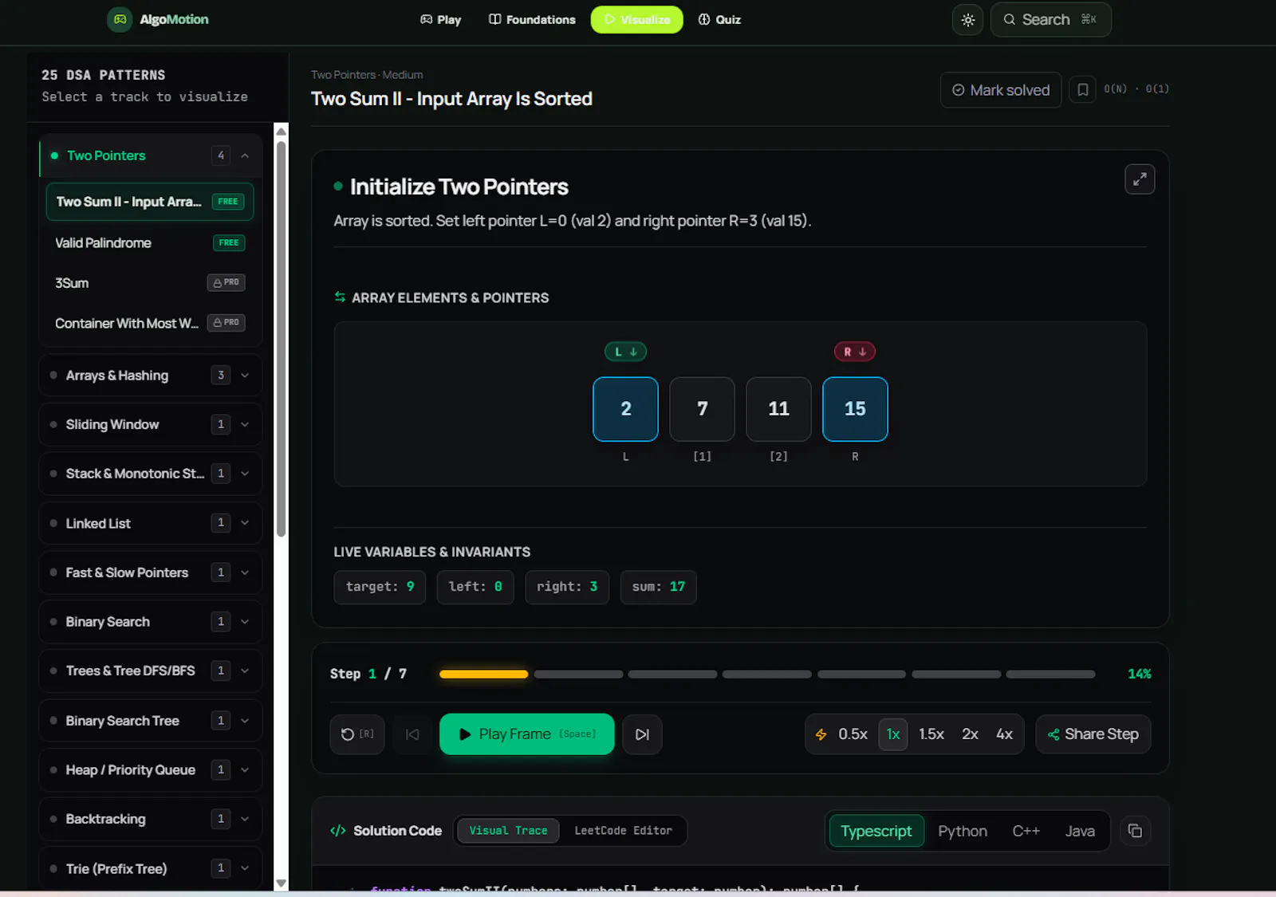Select the Visualize nav tab
This screenshot has width=1276, height=897.
tap(636, 19)
